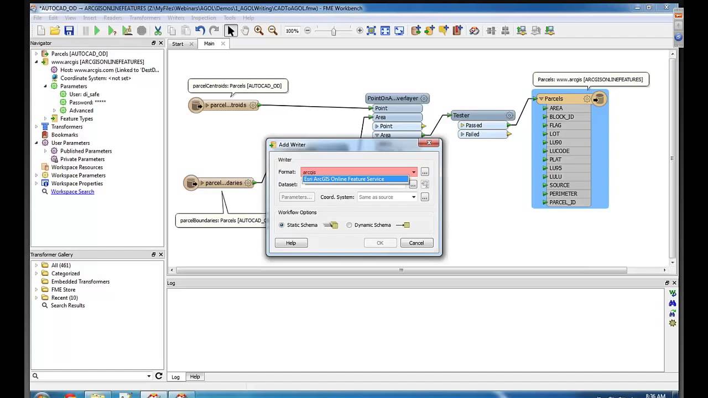Expand the Feature Types node

[45, 118]
